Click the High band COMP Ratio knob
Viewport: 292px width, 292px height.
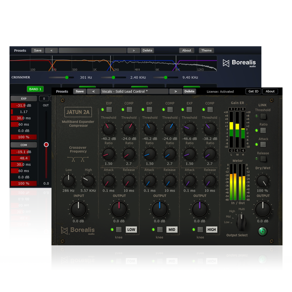point(210,154)
